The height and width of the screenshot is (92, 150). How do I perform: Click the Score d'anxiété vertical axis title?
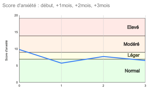coord(6,51)
